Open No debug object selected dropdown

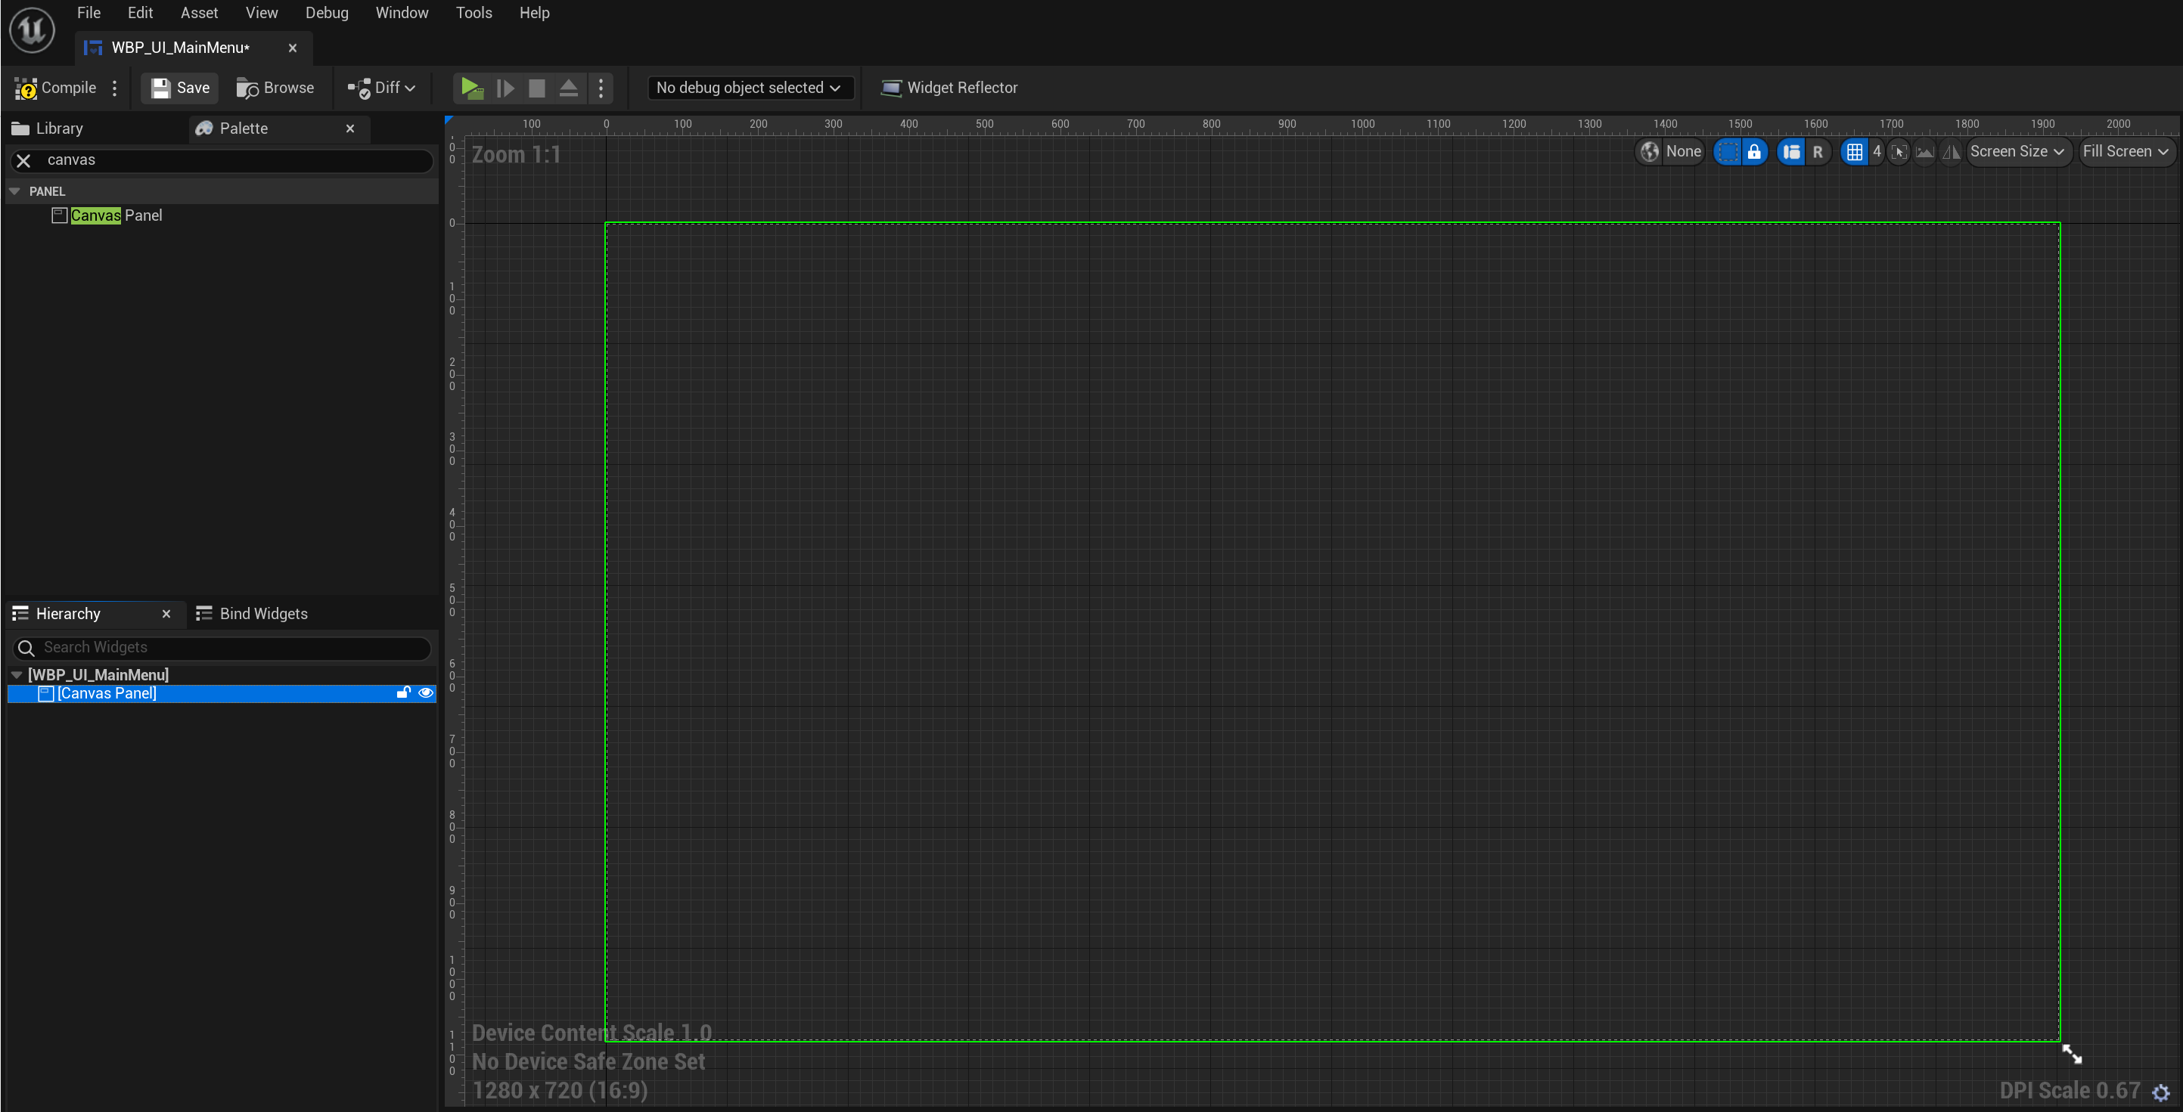click(748, 88)
